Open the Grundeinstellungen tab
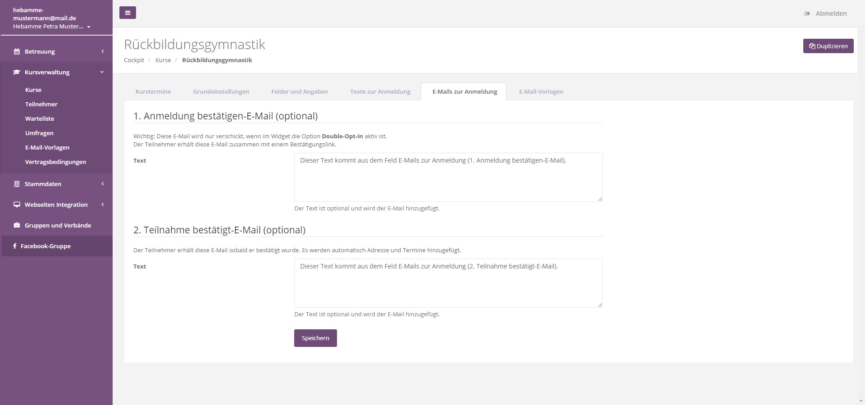Screen dimensions: 865x405 [221, 91]
